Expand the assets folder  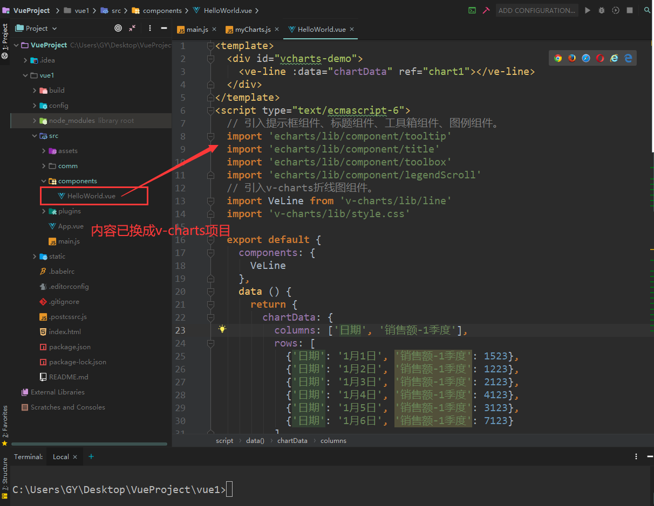coord(44,151)
